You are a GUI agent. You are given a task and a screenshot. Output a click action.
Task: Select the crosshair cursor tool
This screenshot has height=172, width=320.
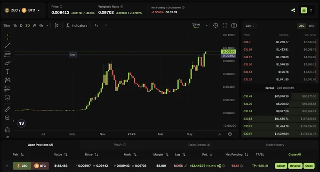8,37
